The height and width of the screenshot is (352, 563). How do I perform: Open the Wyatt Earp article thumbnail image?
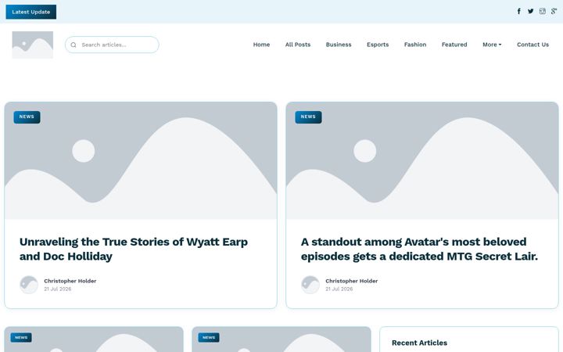[x=141, y=160]
